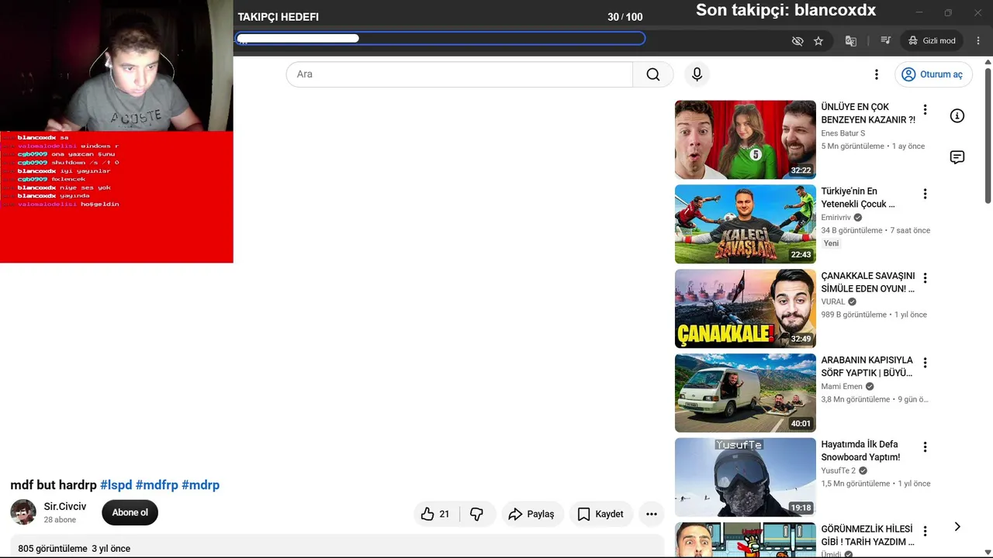Click the page vertical scrollbar thumb
Image resolution: width=993 pixels, height=558 pixels.
tap(988, 136)
